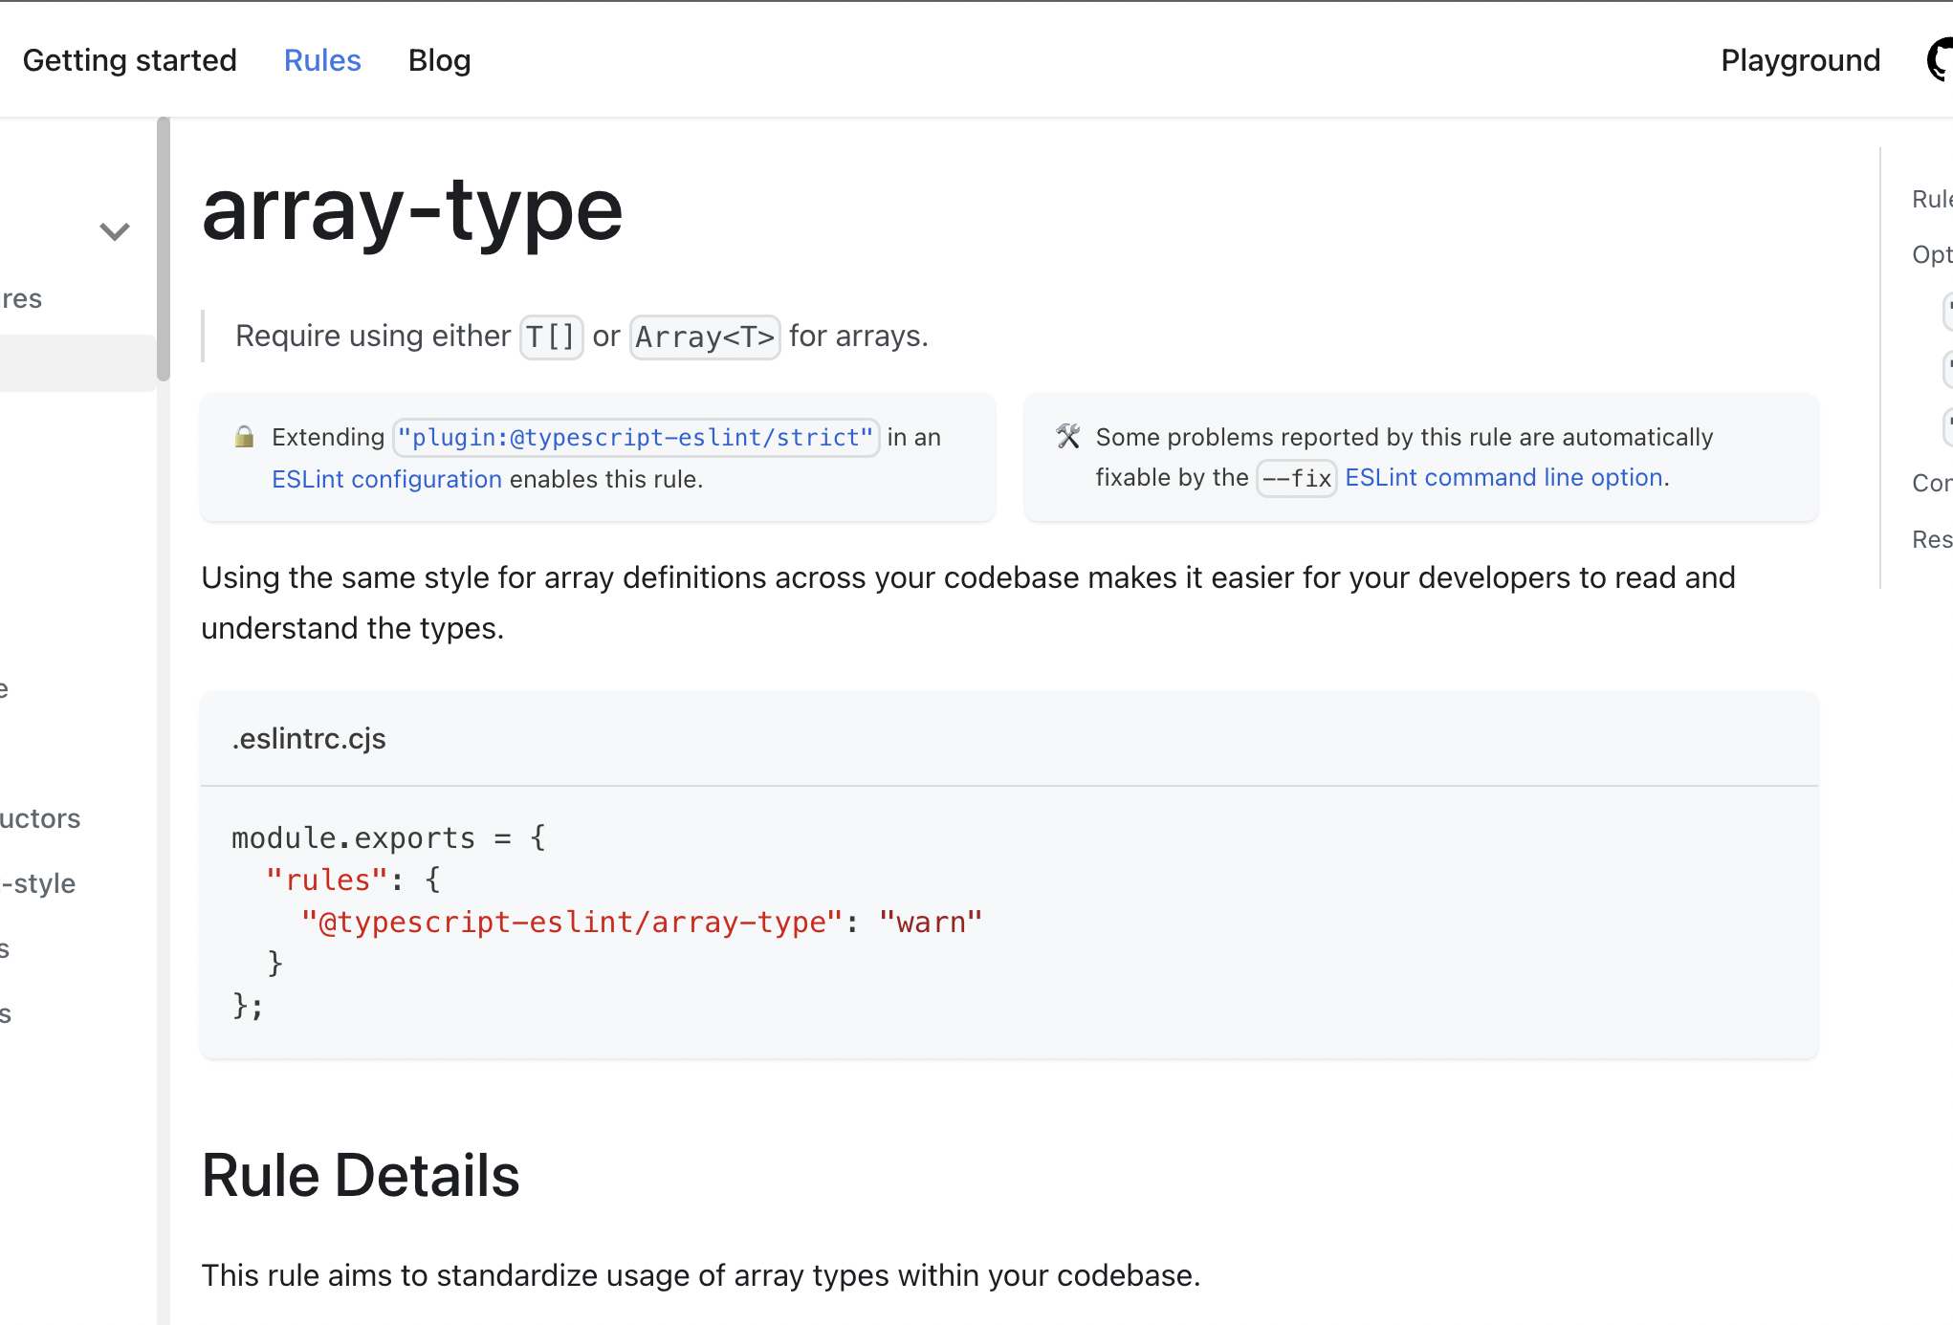Open the Getting started page
The height and width of the screenshot is (1325, 1953).
129,60
